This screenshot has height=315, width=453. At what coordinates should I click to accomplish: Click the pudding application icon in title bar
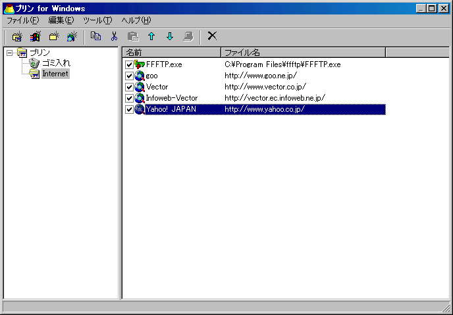tap(9, 9)
